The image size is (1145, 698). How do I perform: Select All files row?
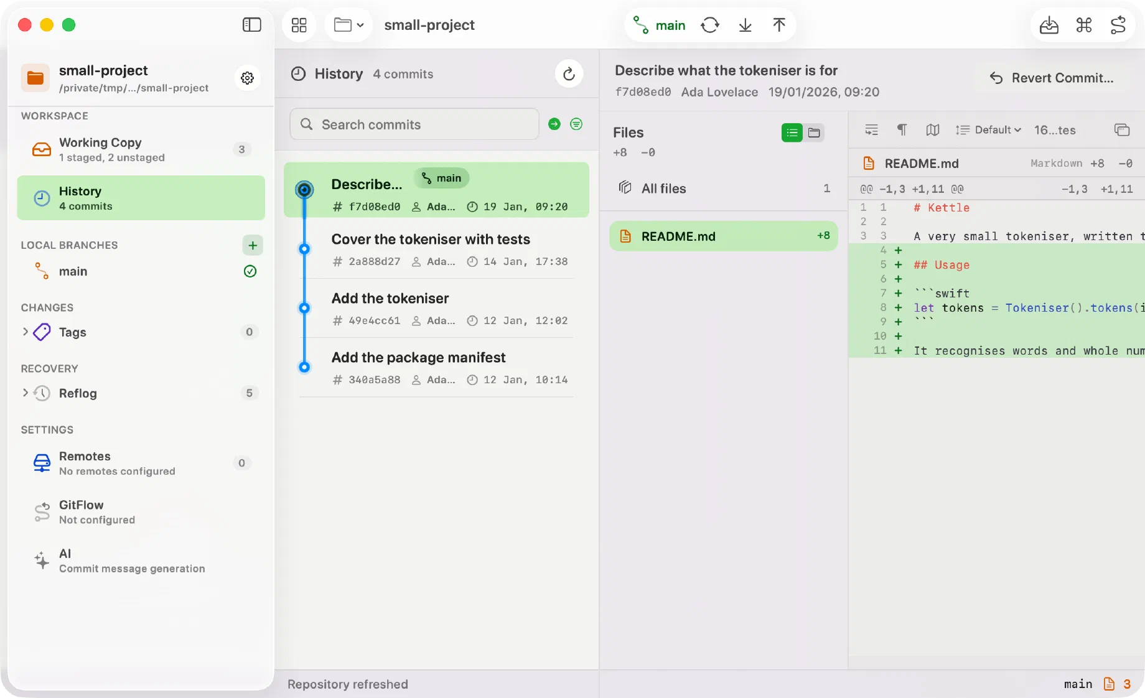pyautogui.click(x=724, y=188)
